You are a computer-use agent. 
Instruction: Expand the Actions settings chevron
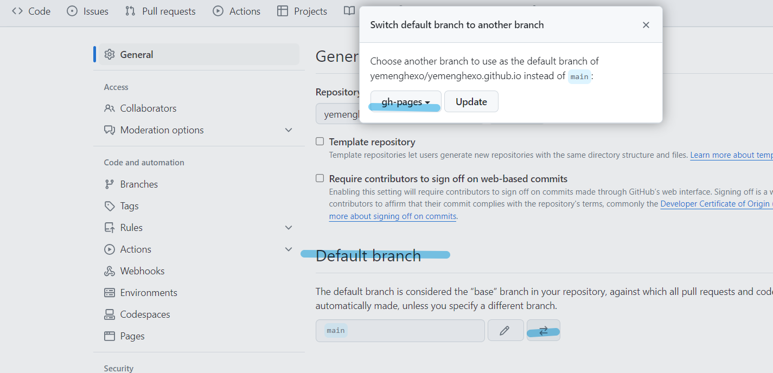click(289, 249)
